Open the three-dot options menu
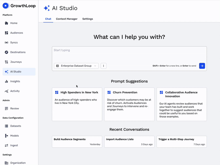 click(x=103, y=66)
